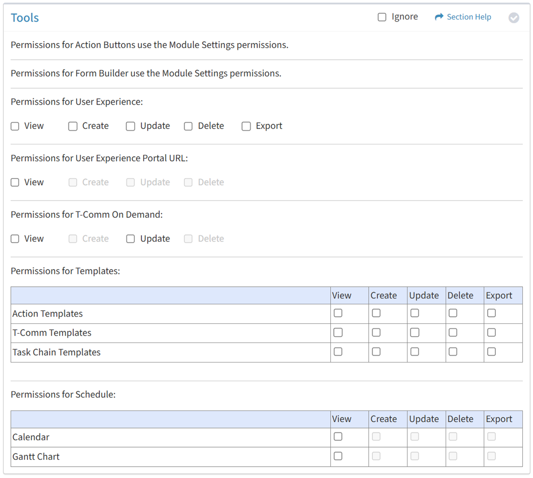Enable Update for Task Chain Templates
The height and width of the screenshot is (478, 533).
[415, 352]
